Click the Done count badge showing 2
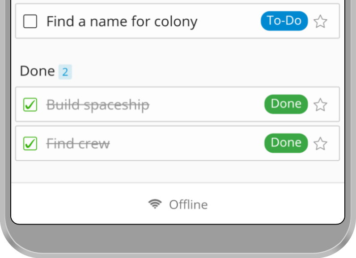Screen dimensions: 356x258 pos(65,72)
